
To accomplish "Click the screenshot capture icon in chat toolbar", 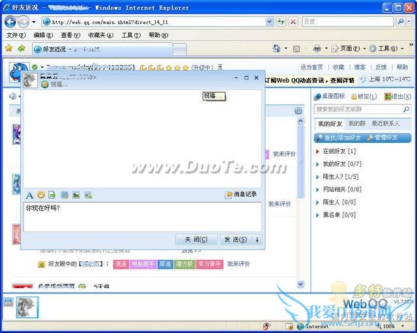I will click(x=65, y=195).
